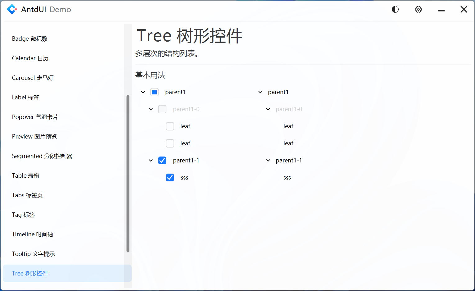475x291 pixels.
Task: Collapse parent1-1 in the right tree
Action: [x=268, y=160]
